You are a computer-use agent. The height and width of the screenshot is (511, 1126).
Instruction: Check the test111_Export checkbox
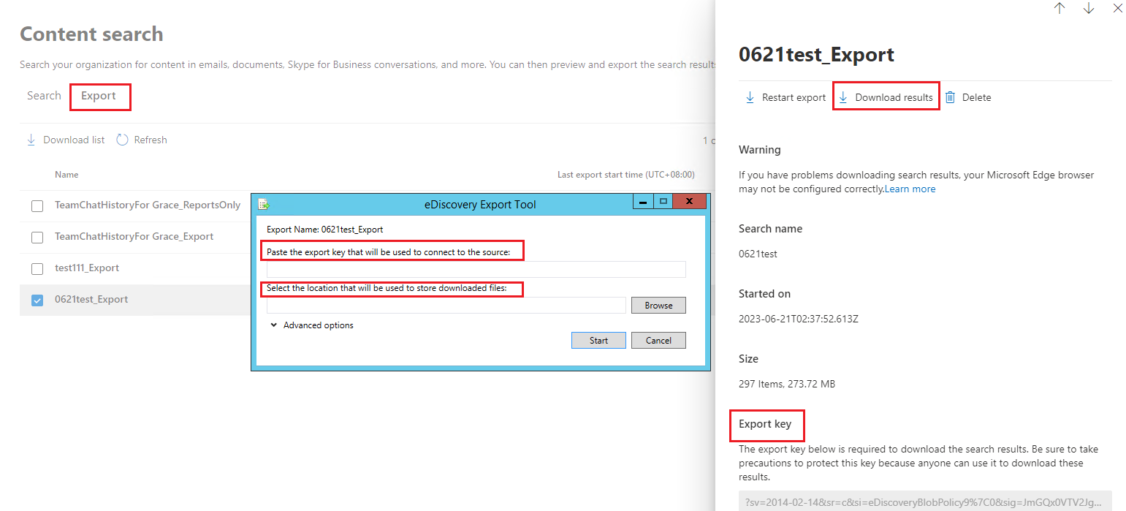(37, 268)
